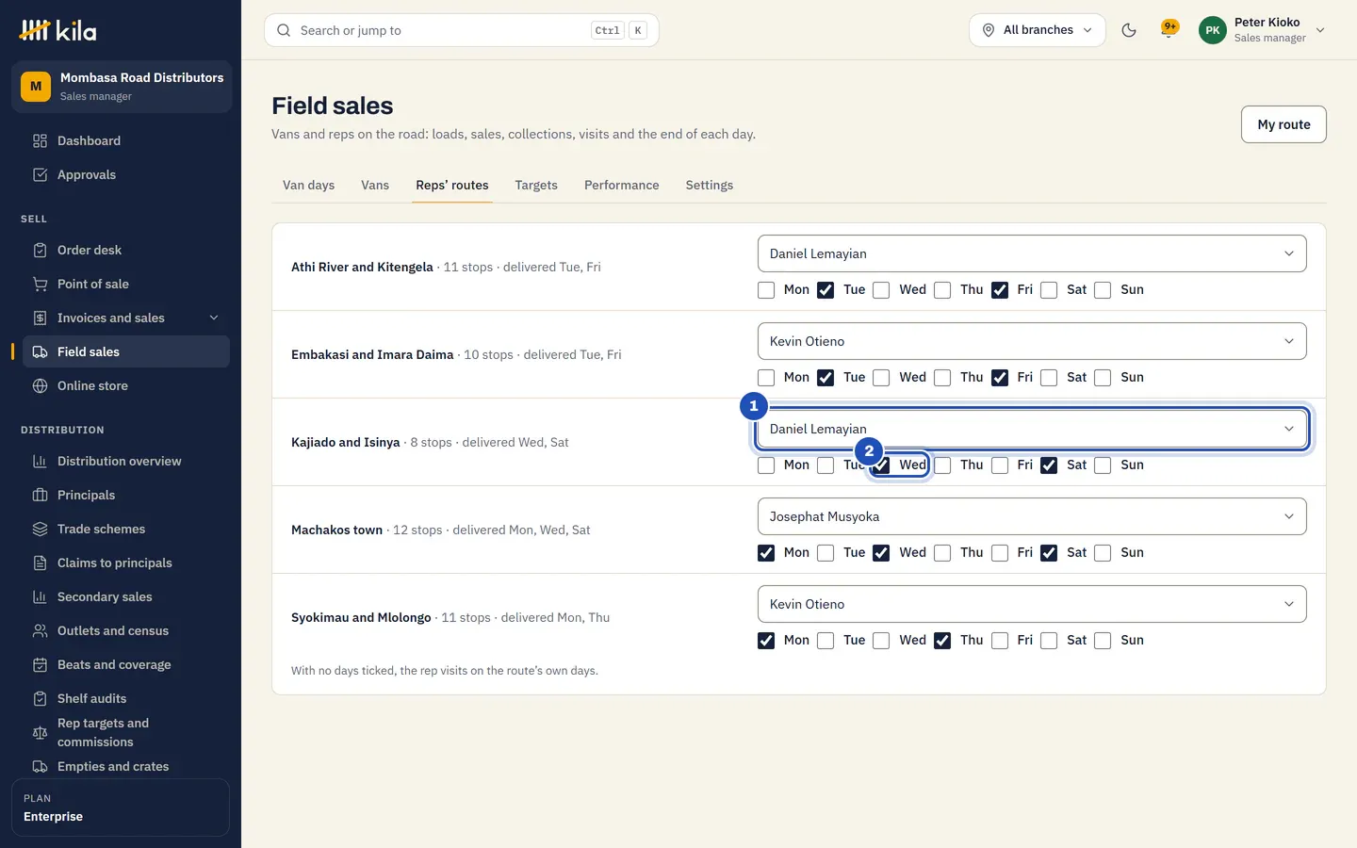1357x848 pixels.
Task: Open the Settings tab
Action: 710,186
